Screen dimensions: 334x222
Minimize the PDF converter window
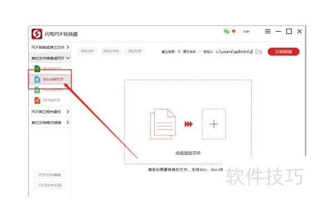278,32
